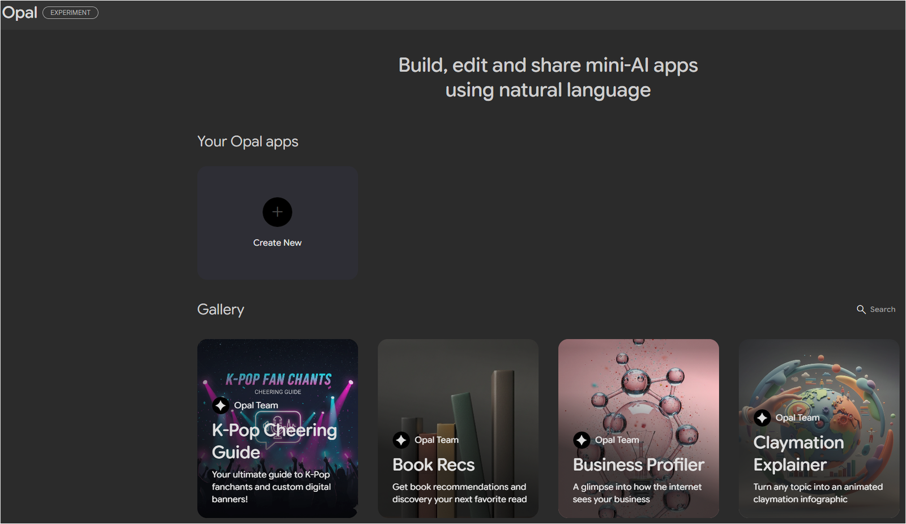Click 'A glimpse into how the internet' description
Viewport: 906px width, 524px height.
[637, 493]
